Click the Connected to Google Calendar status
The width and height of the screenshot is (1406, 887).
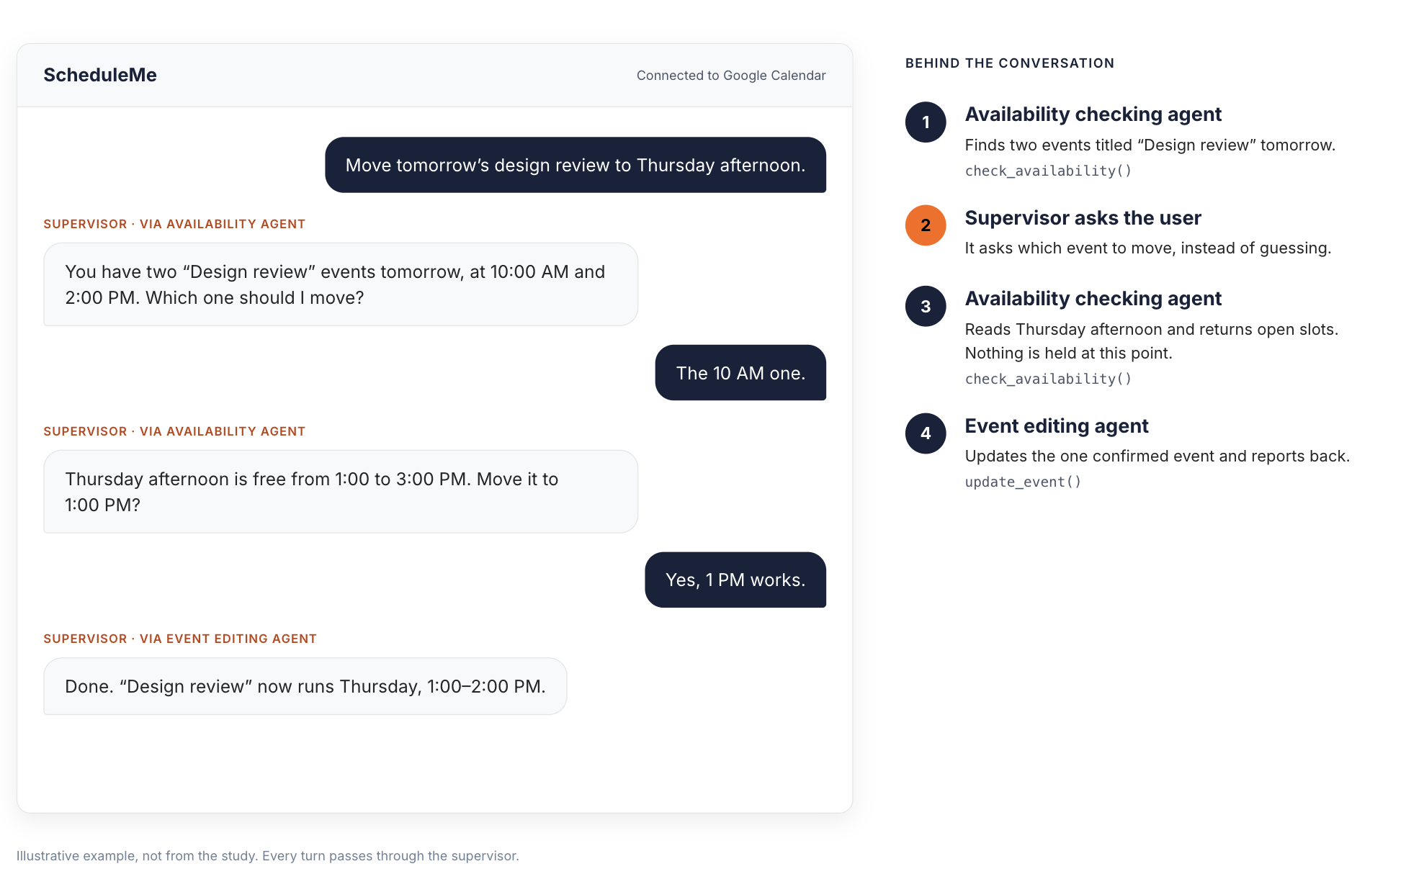click(x=731, y=76)
